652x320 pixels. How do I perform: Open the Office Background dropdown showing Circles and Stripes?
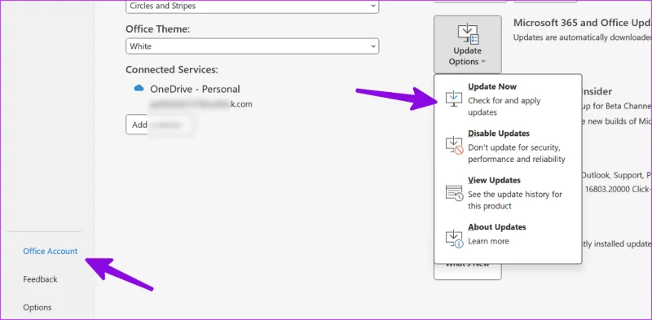pyautogui.click(x=252, y=7)
